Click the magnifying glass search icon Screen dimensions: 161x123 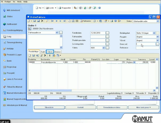coord(47,21)
